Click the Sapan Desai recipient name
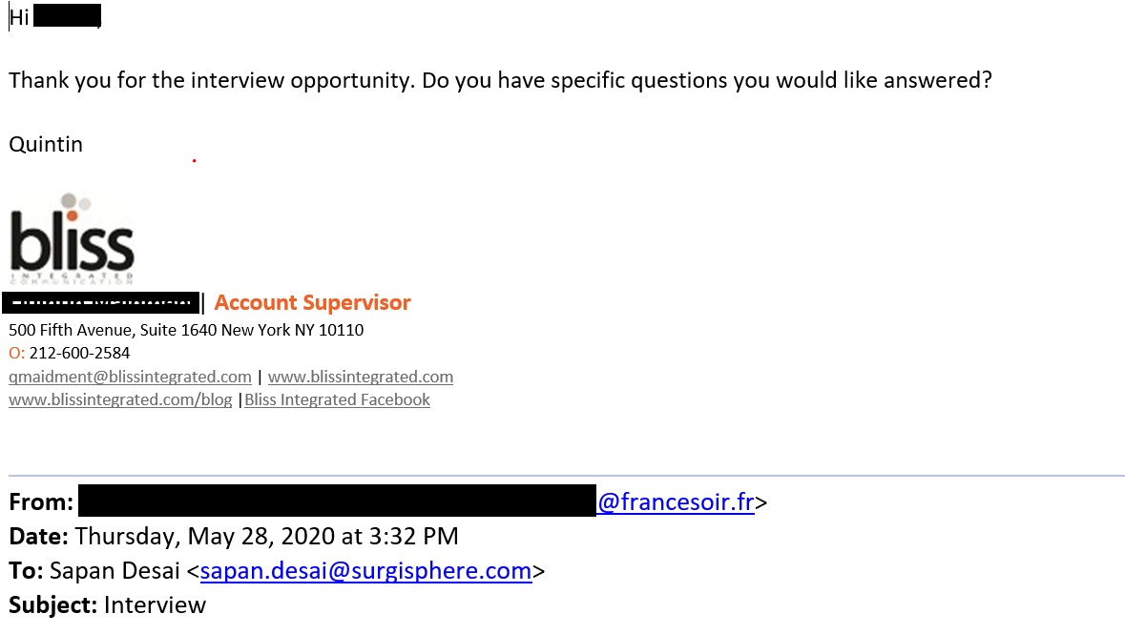This screenshot has width=1125, height=634. pyautogui.click(x=115, y=571)
